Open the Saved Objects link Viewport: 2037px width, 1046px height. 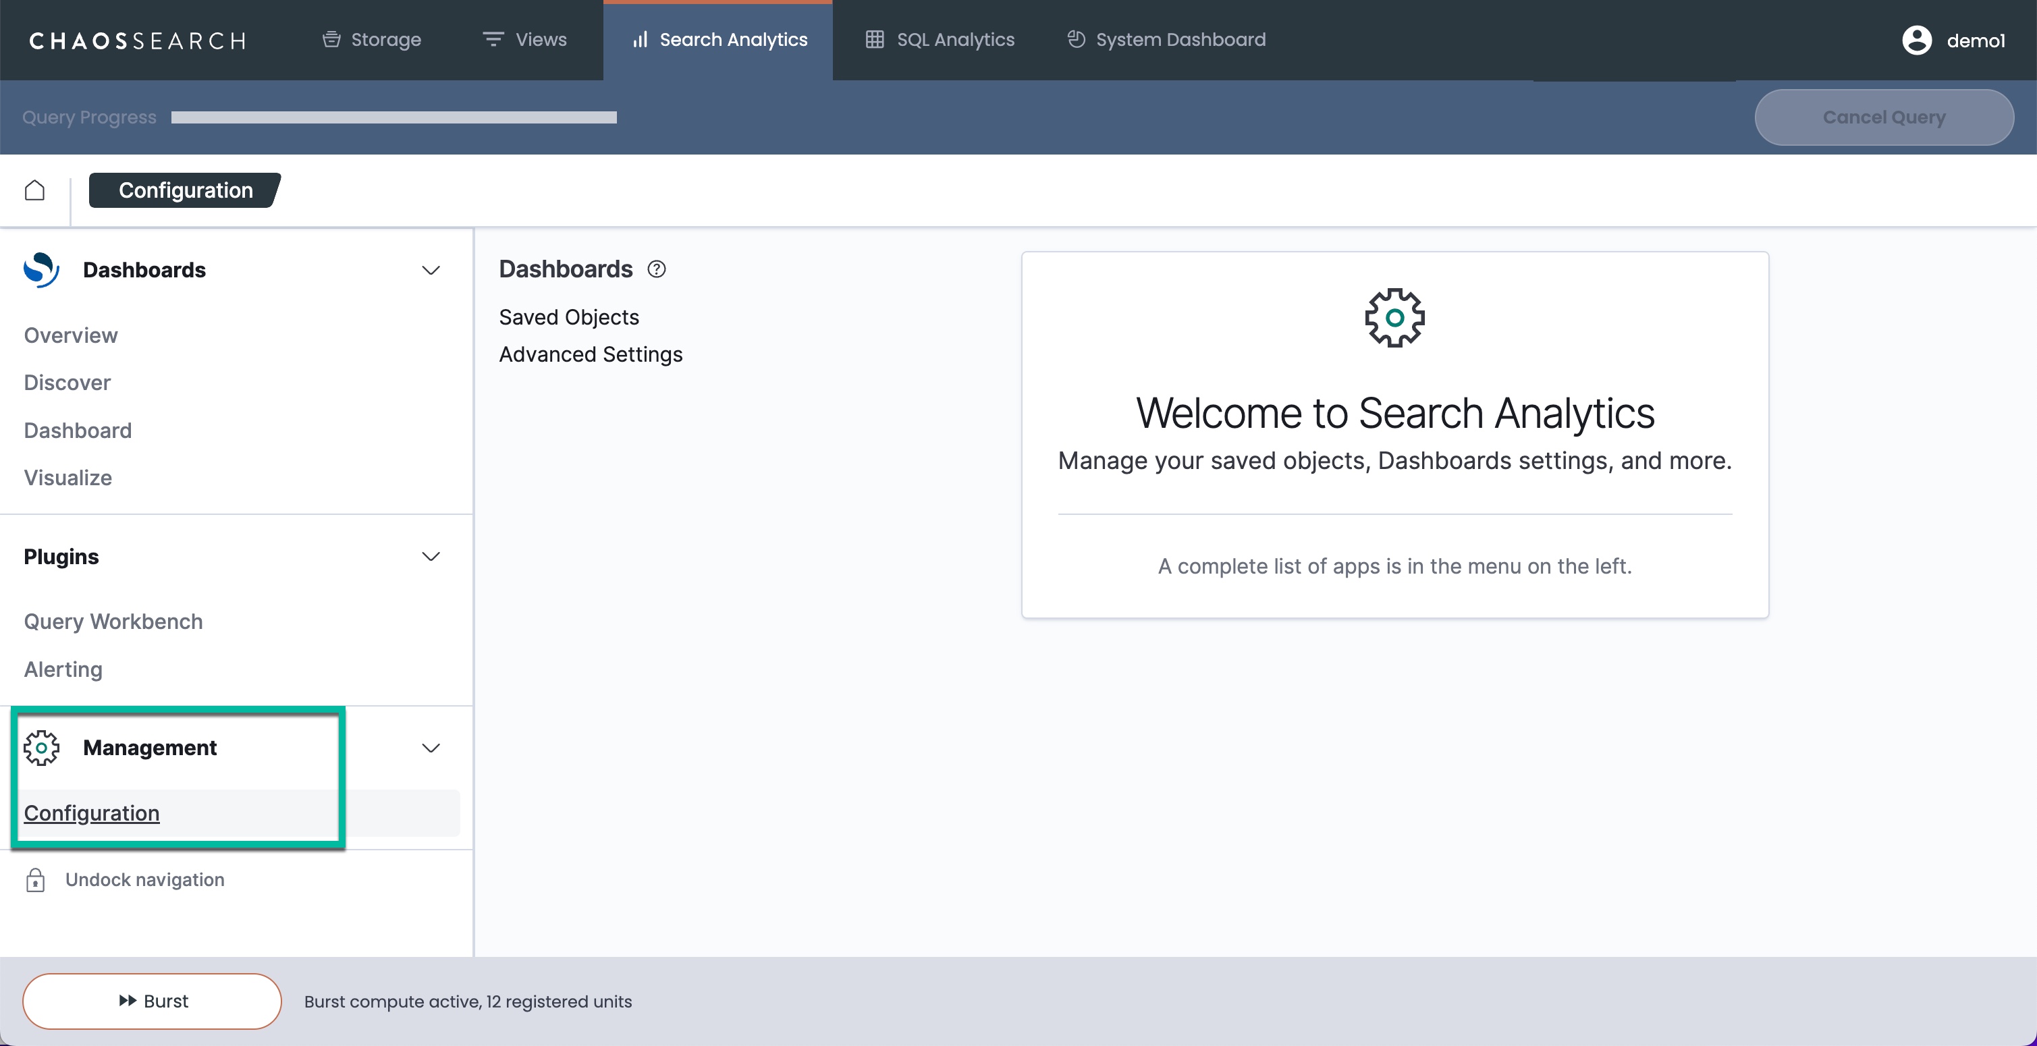point(568,317)
